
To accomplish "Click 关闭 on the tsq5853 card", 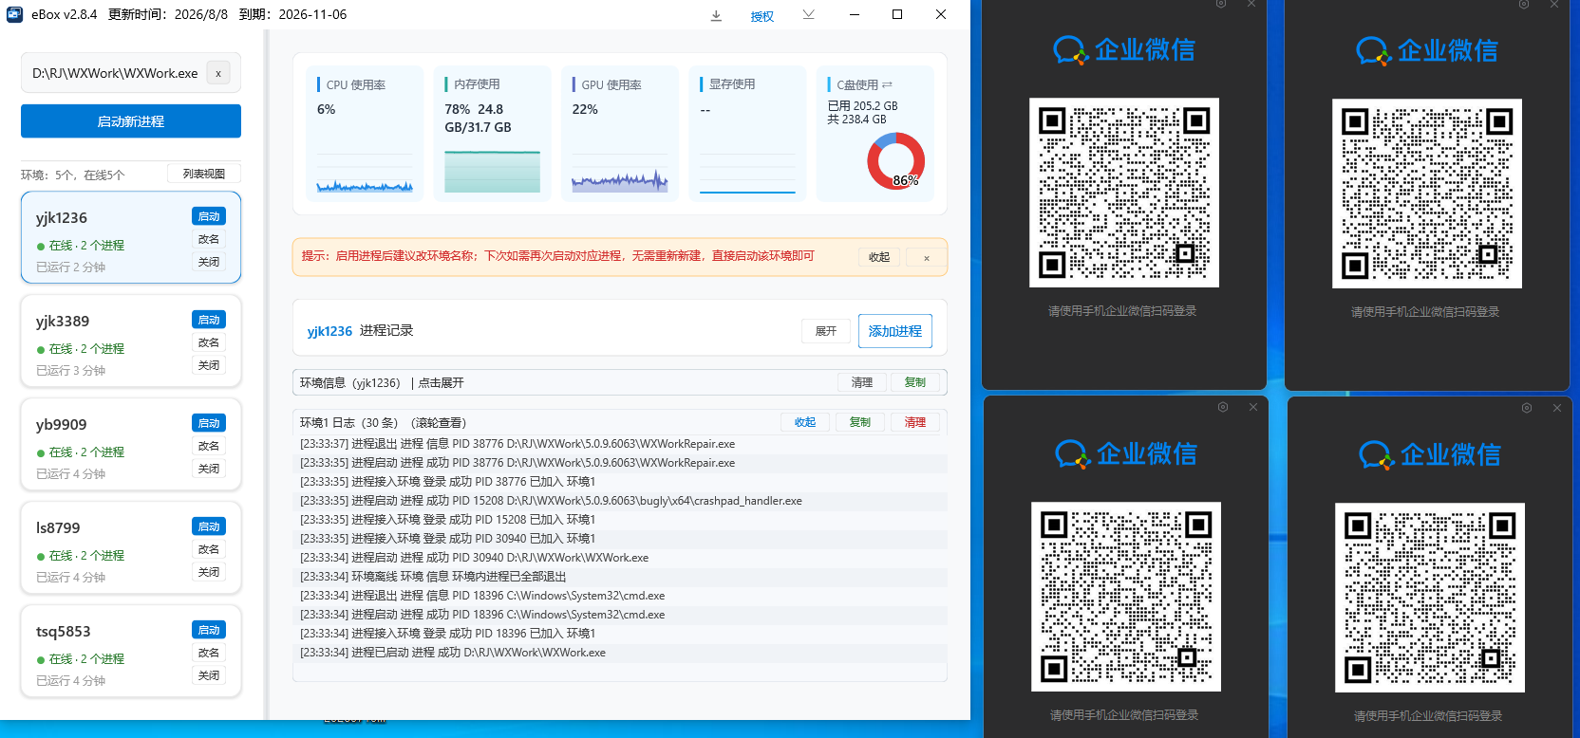I will coord(209,675).
